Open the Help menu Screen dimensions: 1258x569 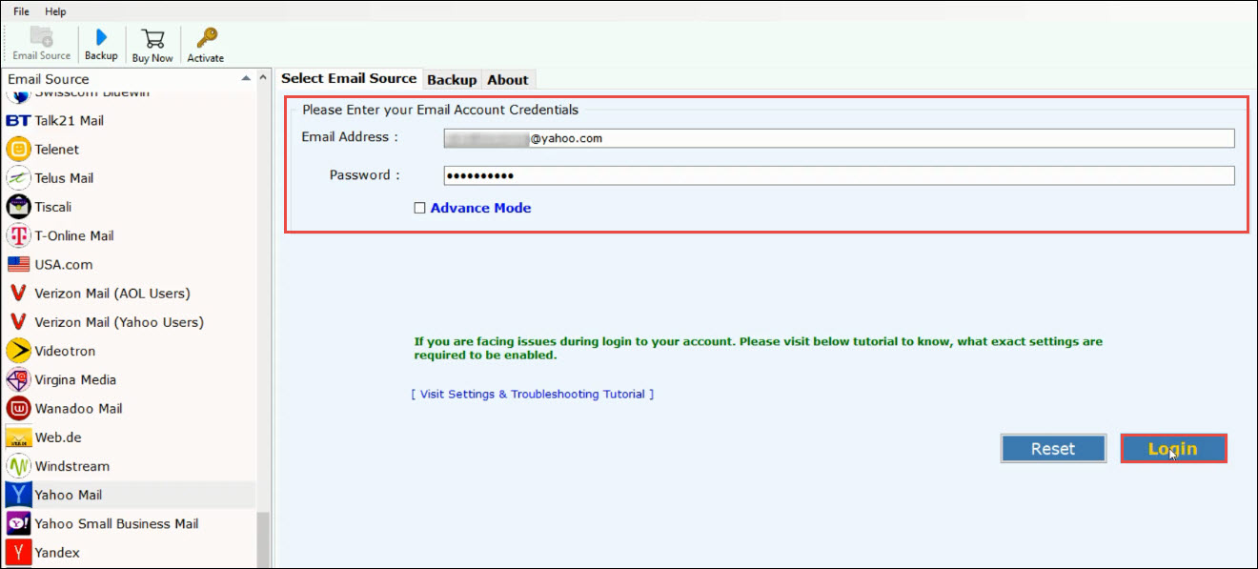tap(55, 11)
